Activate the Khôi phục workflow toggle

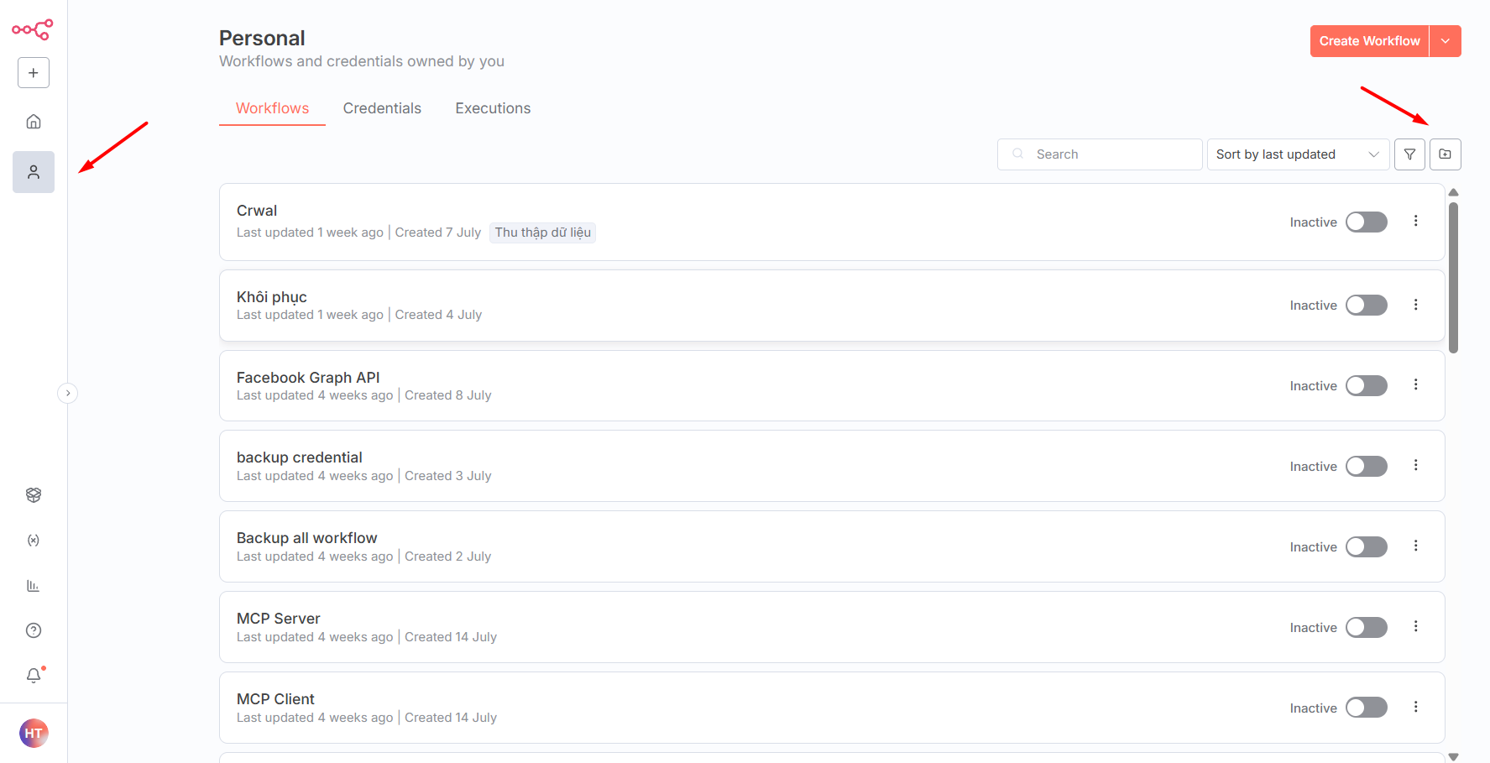pos(1367,306)
